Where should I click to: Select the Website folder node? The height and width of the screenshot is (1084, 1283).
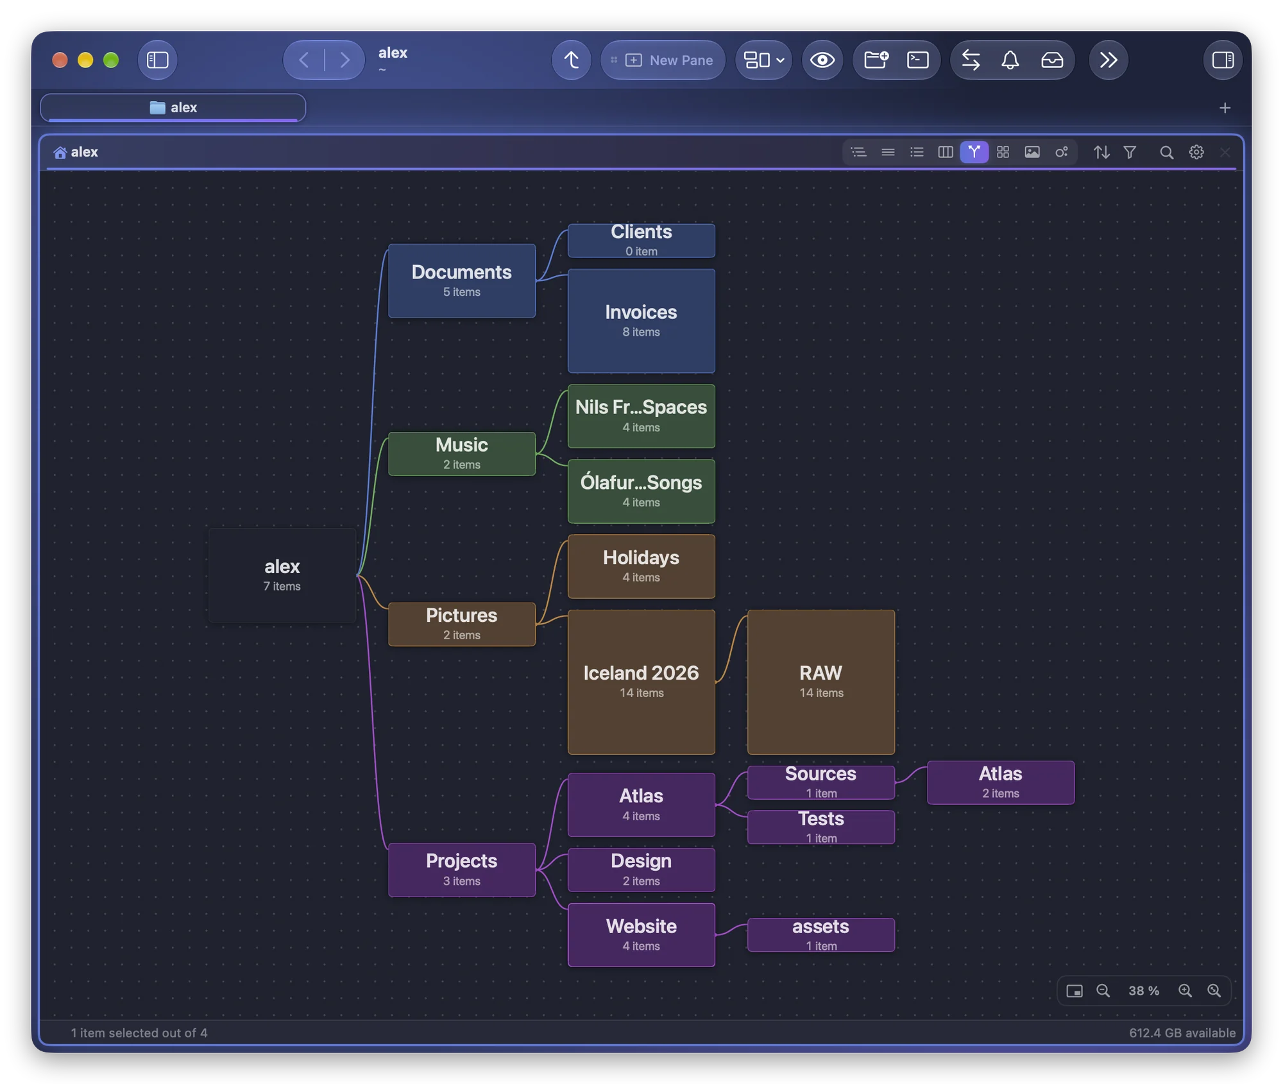coord(641,934)
